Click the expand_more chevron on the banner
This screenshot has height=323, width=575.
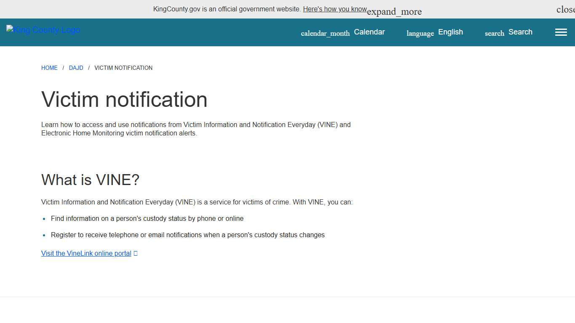coord(394,11)
